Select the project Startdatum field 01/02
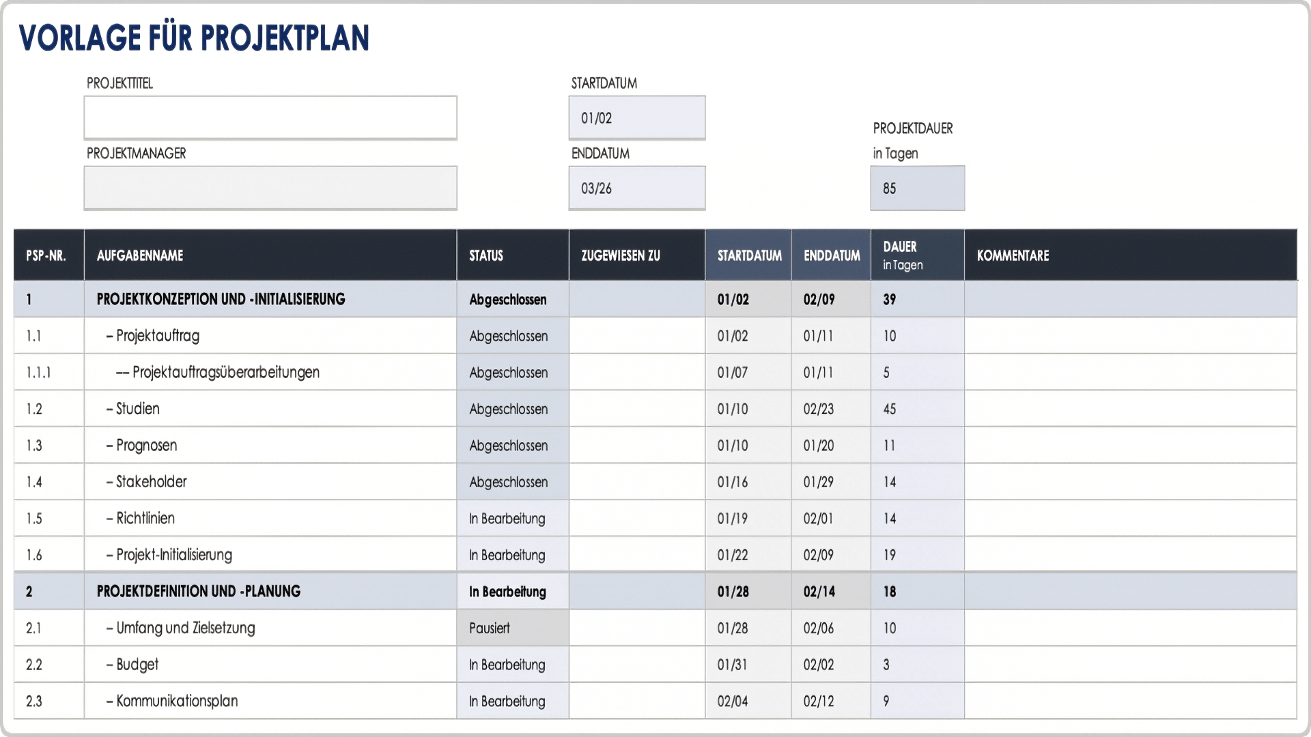This screenshot has width=1311, height=737. point(636,117)
